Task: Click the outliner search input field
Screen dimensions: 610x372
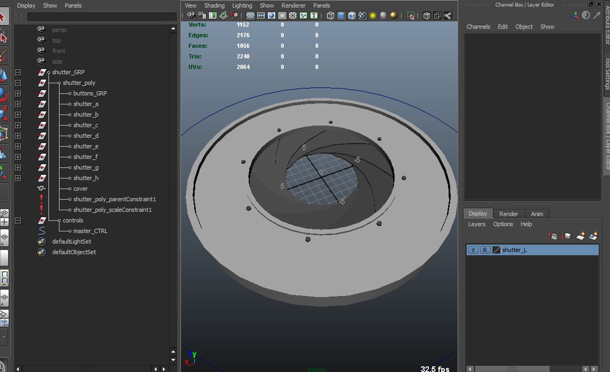Action: pyautogui.click(x=101, y=17)
